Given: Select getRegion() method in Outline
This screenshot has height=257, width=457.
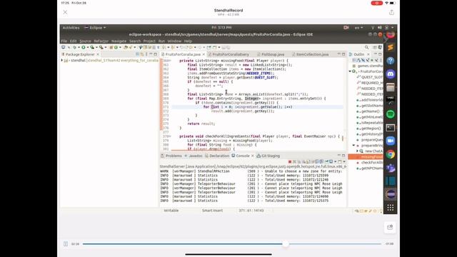Looking at the screenshot, I should 369,128.
